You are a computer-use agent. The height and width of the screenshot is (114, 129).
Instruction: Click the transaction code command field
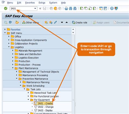tap(23, 8)
